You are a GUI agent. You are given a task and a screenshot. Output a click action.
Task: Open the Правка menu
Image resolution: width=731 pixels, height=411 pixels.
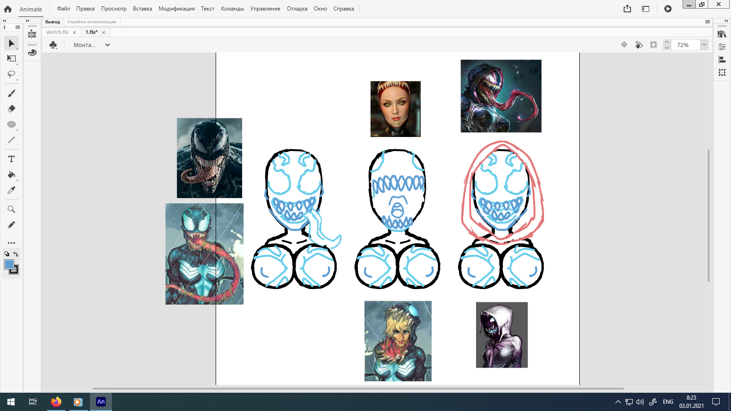[85, 9]
